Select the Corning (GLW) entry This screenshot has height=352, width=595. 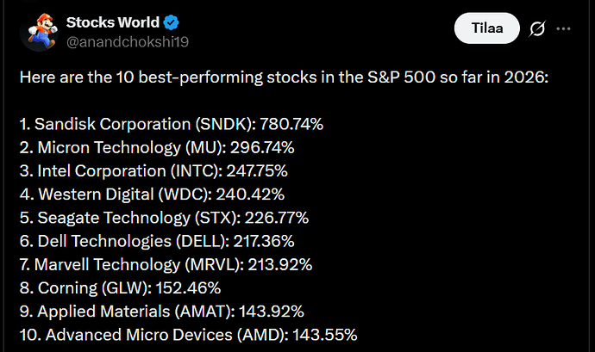pyautogui.click(x=120, y=288)
